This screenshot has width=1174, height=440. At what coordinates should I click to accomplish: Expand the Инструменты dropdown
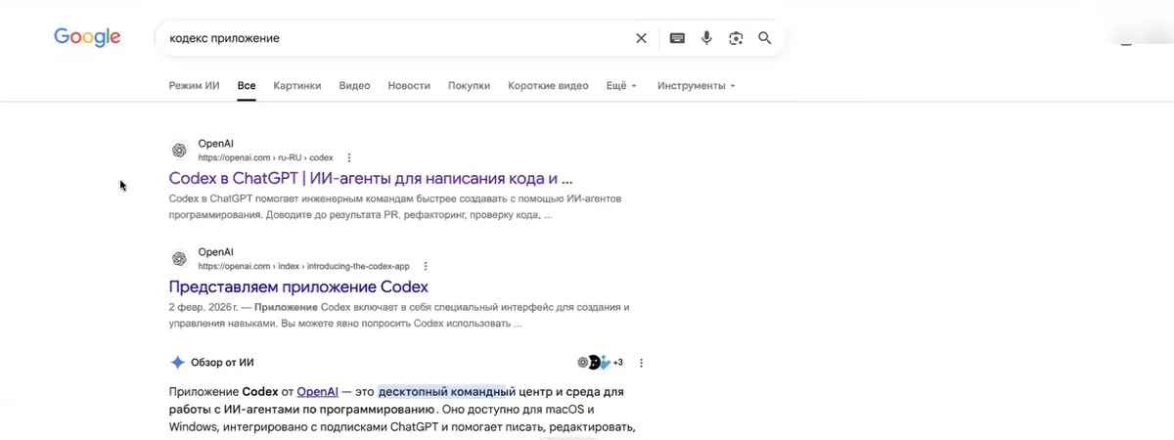[x=696, y=86]
